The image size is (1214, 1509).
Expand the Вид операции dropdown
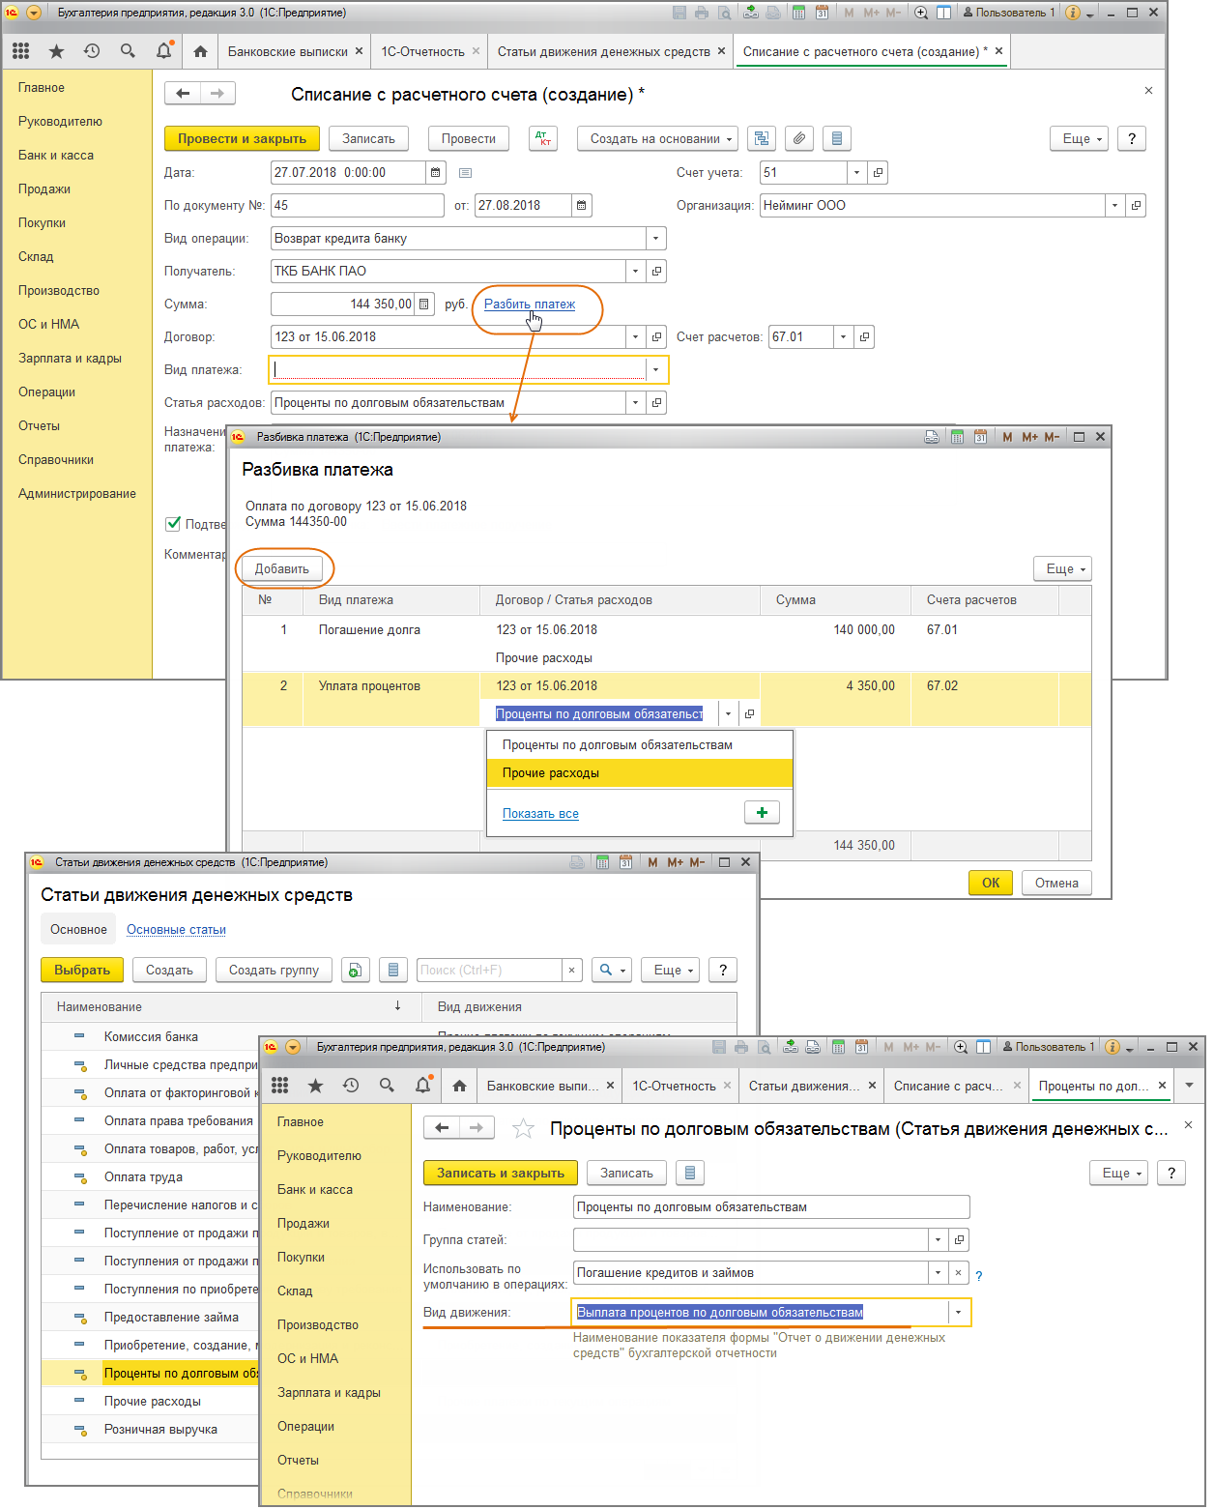tap(655, 239)
